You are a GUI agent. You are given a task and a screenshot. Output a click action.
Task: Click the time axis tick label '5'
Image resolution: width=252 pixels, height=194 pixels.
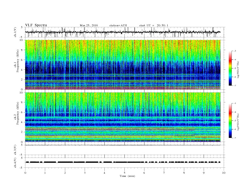(124, 173)
